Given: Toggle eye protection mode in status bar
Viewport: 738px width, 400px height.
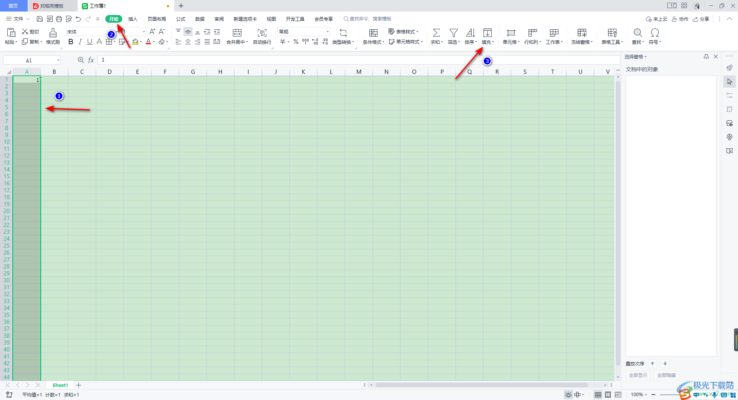Looking at the screenshot, I should click(x=568, y=395).
